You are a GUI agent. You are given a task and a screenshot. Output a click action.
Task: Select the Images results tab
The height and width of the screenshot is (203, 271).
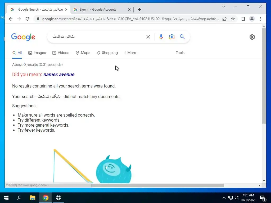pos(37,53)
